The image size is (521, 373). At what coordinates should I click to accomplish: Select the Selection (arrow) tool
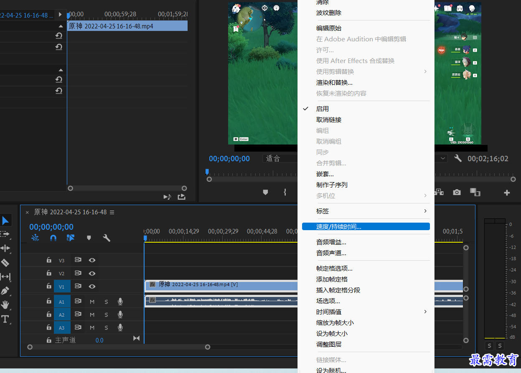(5, 221)
